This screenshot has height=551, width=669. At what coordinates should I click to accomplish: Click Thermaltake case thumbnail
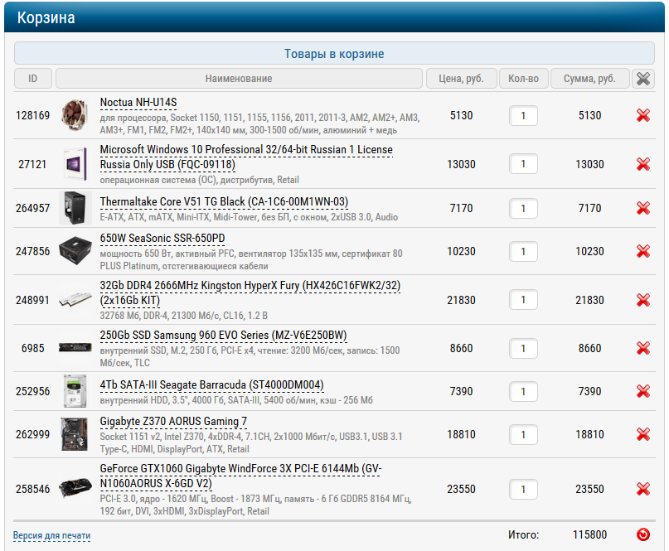pos(75,208)
